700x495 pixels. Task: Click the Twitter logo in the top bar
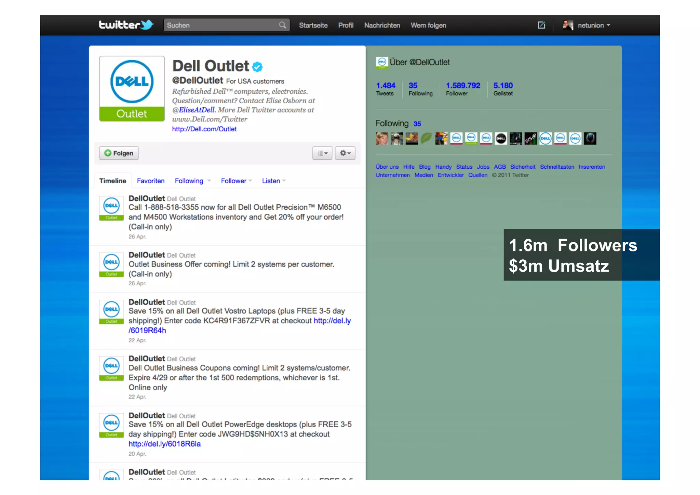point(126,25)
